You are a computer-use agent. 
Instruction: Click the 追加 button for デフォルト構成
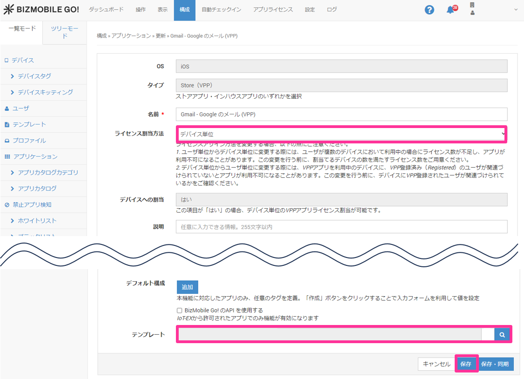point(187,287)
